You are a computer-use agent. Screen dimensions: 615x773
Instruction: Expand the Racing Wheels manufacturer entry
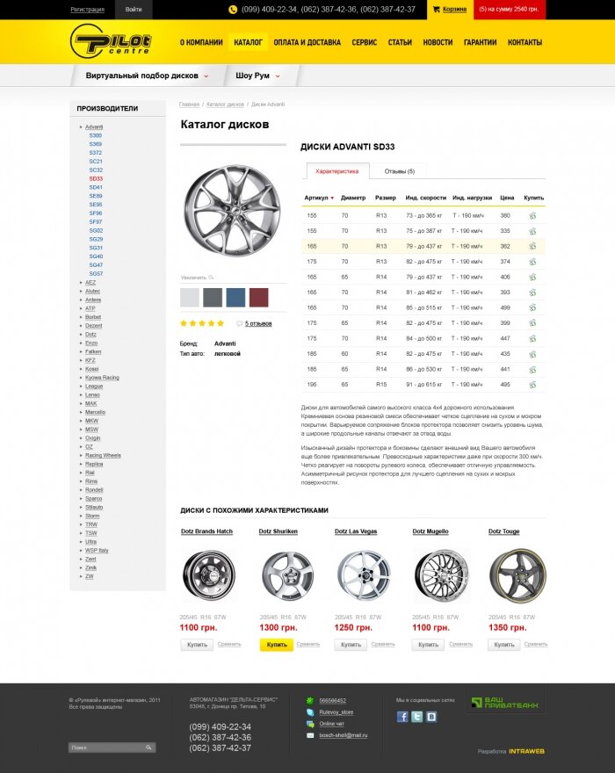point(81,456)
